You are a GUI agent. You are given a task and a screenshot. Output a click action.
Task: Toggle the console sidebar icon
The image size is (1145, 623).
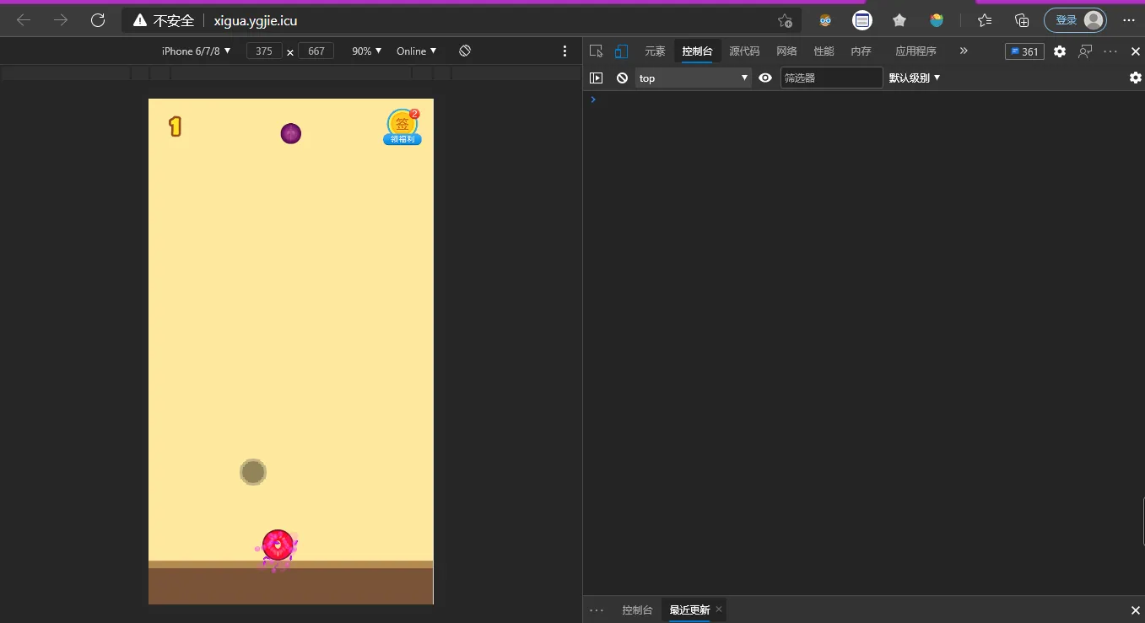(x=596, y=78)
